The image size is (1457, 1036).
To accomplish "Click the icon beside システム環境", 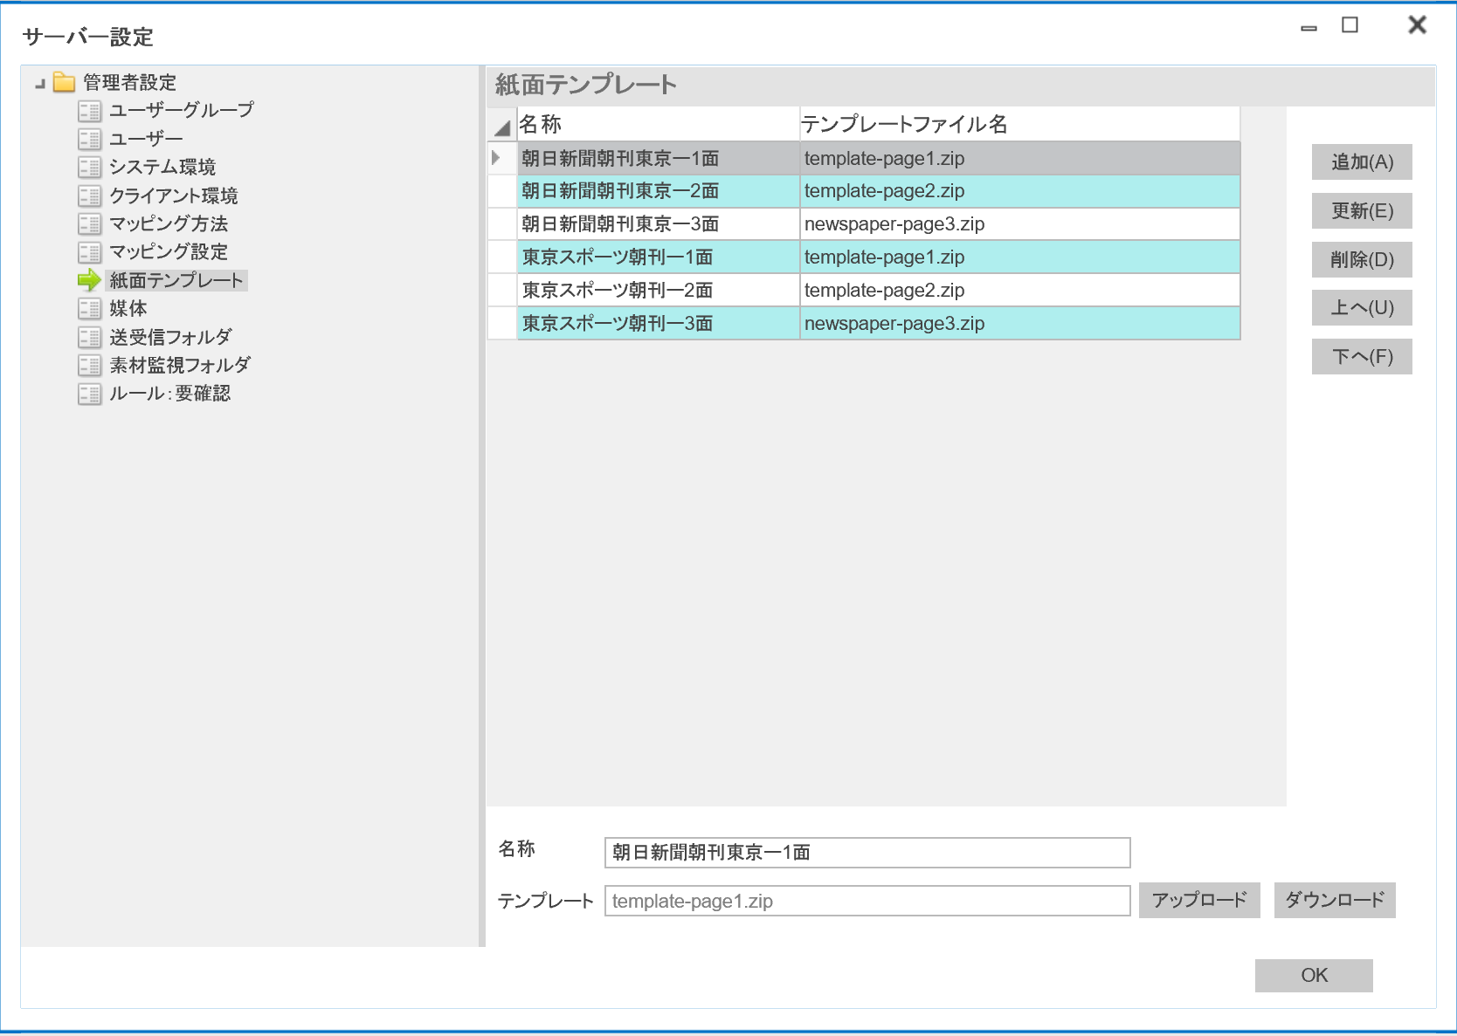I will [89, 167].
